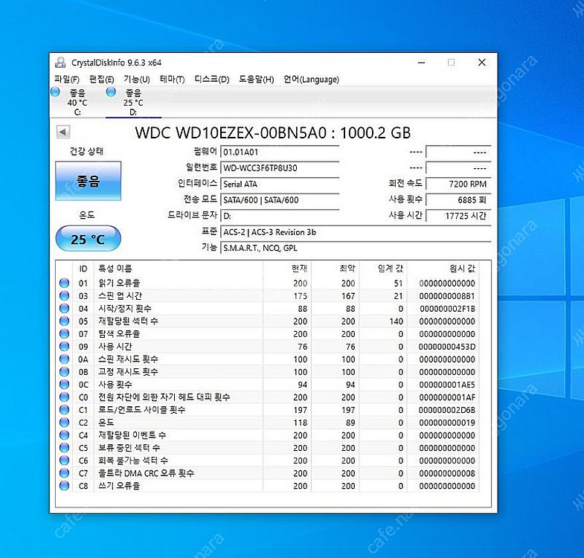Click the drive letter field D:
This screenshot has width=584, height=558.
tap(280, 216)
